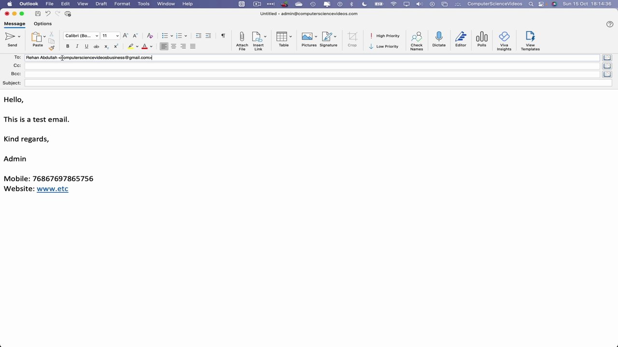Screen dimensions: 618x347
Task: Justify text alignment
Action: coord(193,46)
